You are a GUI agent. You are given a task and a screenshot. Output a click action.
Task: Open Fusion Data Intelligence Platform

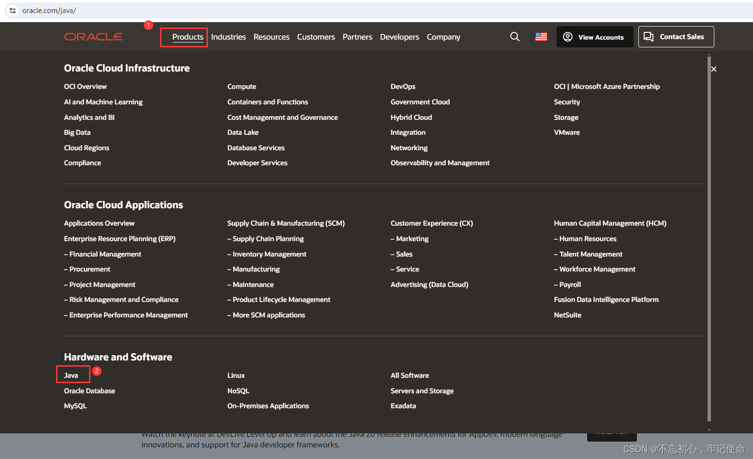pyautogui.click(x=606, y=300)
